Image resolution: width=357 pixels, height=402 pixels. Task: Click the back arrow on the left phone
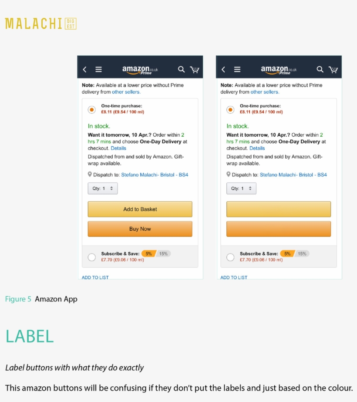click(84, 69)
